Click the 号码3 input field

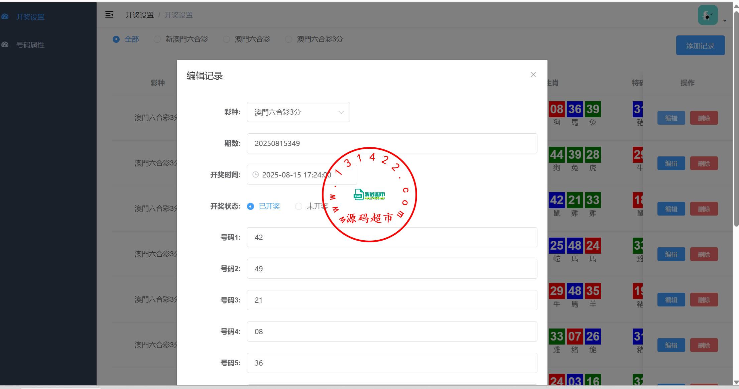392,300
